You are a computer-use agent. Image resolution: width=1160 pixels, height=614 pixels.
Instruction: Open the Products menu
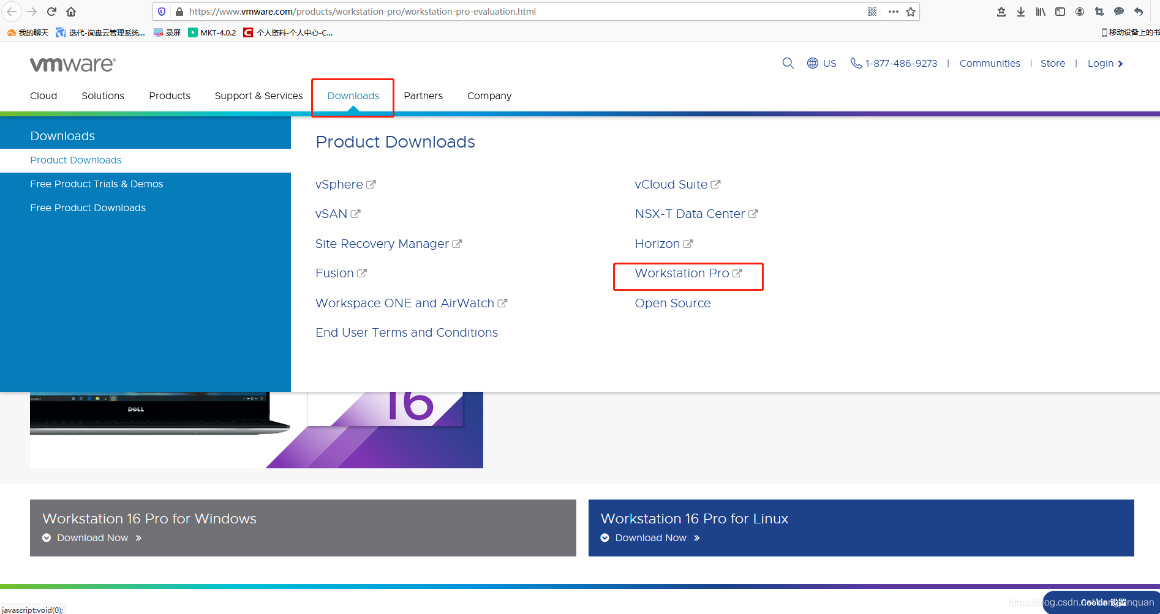170,95
